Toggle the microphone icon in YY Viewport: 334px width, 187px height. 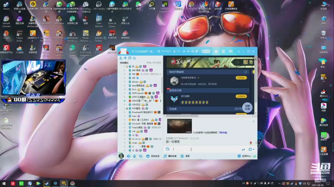coord(134,156)
